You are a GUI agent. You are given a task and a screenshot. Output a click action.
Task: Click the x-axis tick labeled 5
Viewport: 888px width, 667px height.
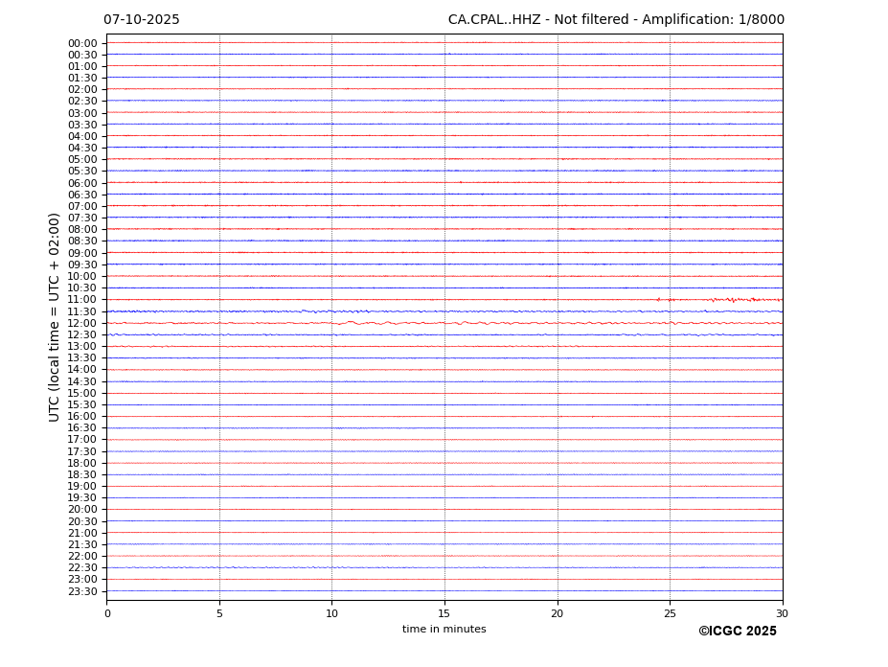219,614
